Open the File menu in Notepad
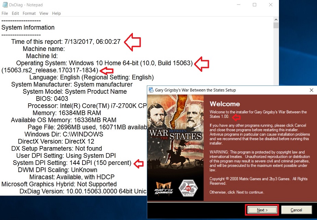The width and height of the screenshot is (317, 220). (5, 13)
